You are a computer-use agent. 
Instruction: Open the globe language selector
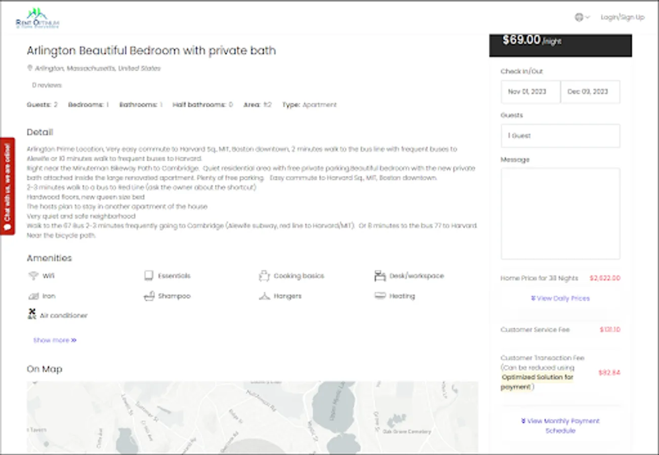tap(582, 17)
